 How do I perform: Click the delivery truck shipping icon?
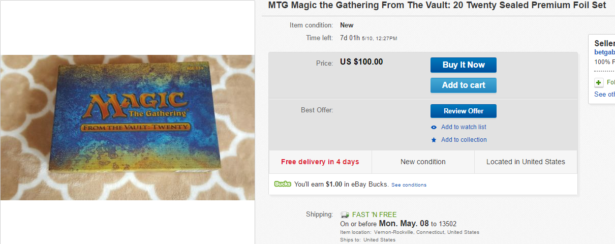[345, 215]
